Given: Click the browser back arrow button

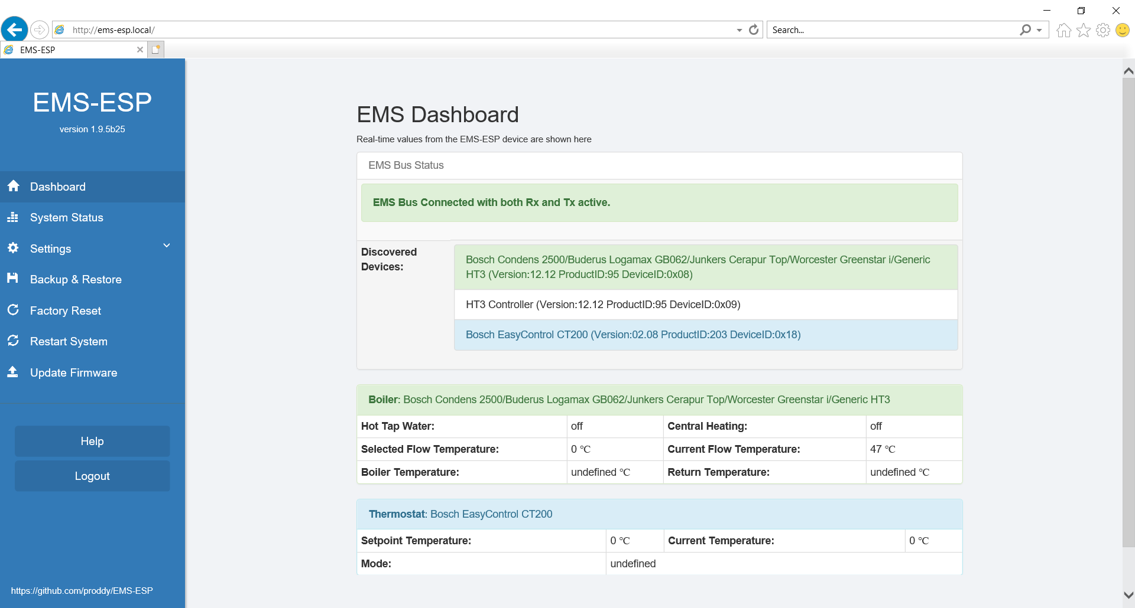Looking at the screenshot, I should click(x=14, y=30).
